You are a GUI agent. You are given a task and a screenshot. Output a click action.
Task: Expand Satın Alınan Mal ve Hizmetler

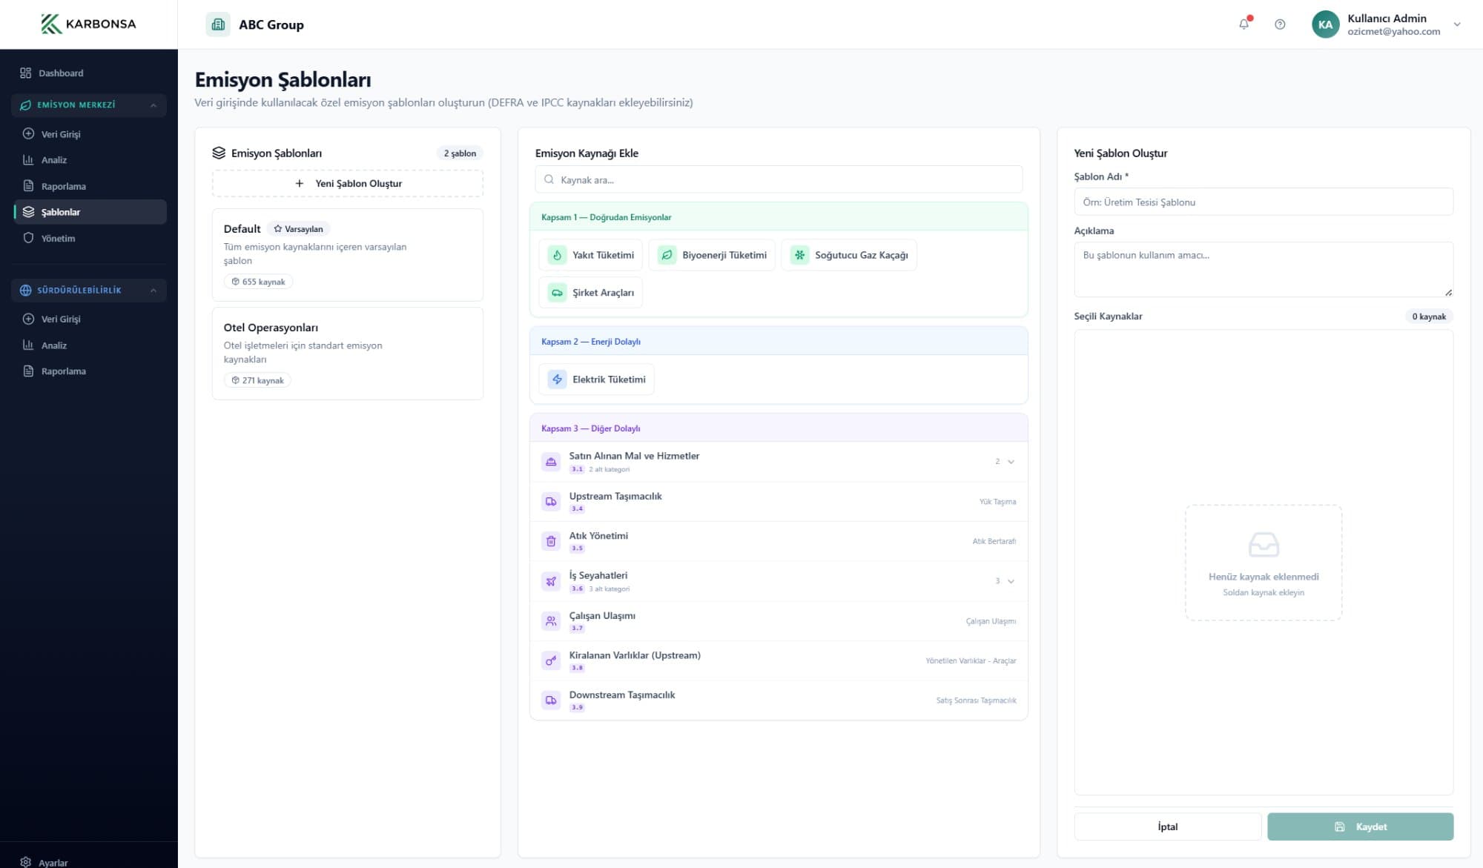point(1011,462)
